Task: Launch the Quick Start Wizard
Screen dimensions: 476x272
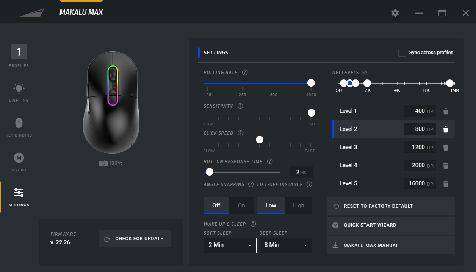Action: point(391,225)
